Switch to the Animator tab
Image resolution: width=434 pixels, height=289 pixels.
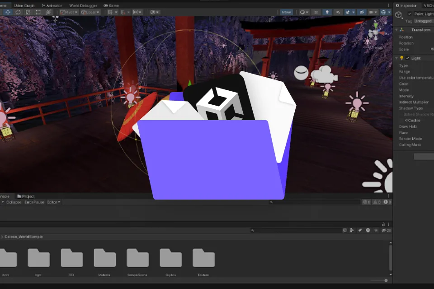tap(52, 5)
